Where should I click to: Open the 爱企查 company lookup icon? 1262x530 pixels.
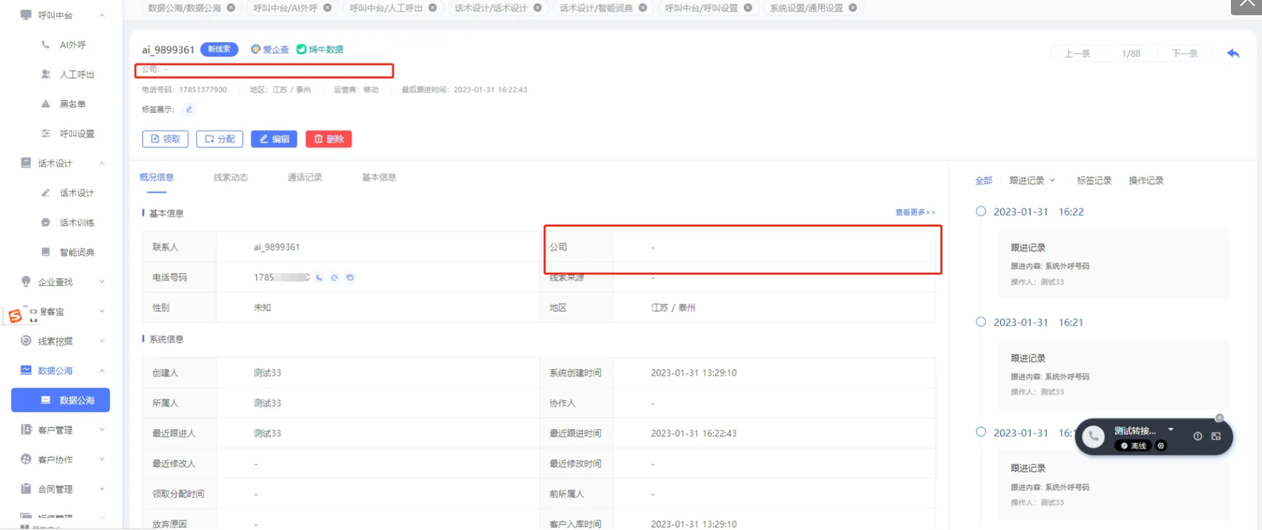coord(270,49)
